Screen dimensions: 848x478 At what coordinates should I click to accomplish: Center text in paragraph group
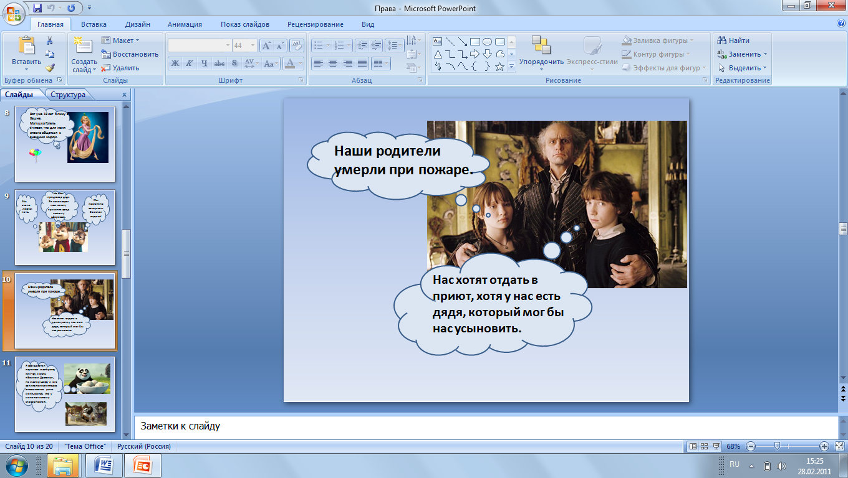click(333, 63)
